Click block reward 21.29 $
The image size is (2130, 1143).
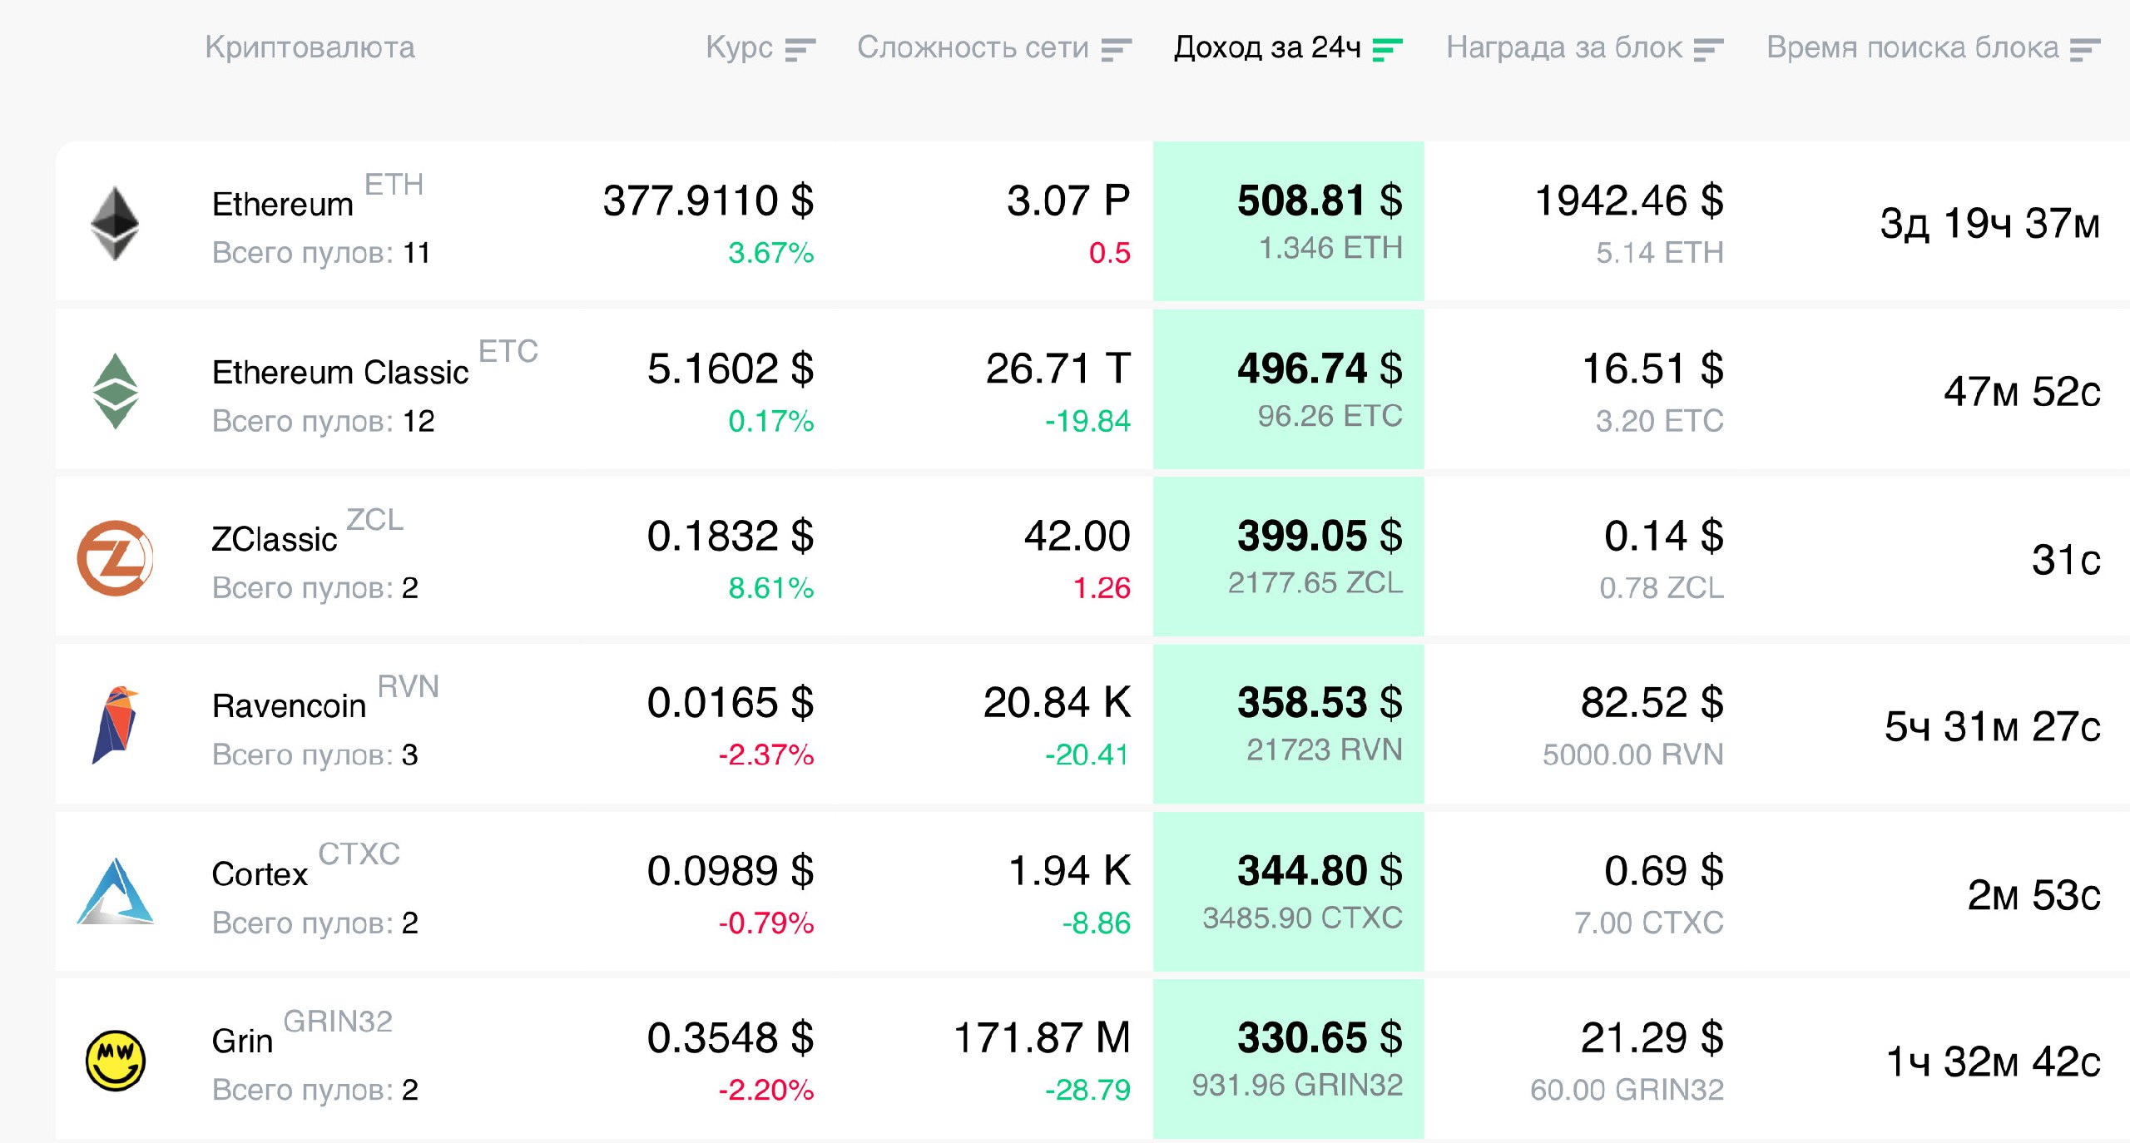pyautogui.click(x=1652, y=1038)
